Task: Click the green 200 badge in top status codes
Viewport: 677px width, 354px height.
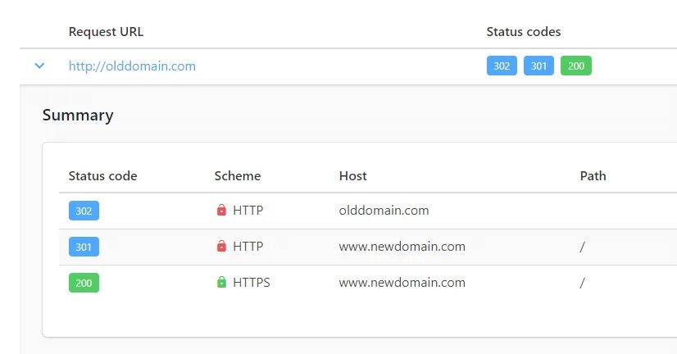Action: tap(576, 66)
